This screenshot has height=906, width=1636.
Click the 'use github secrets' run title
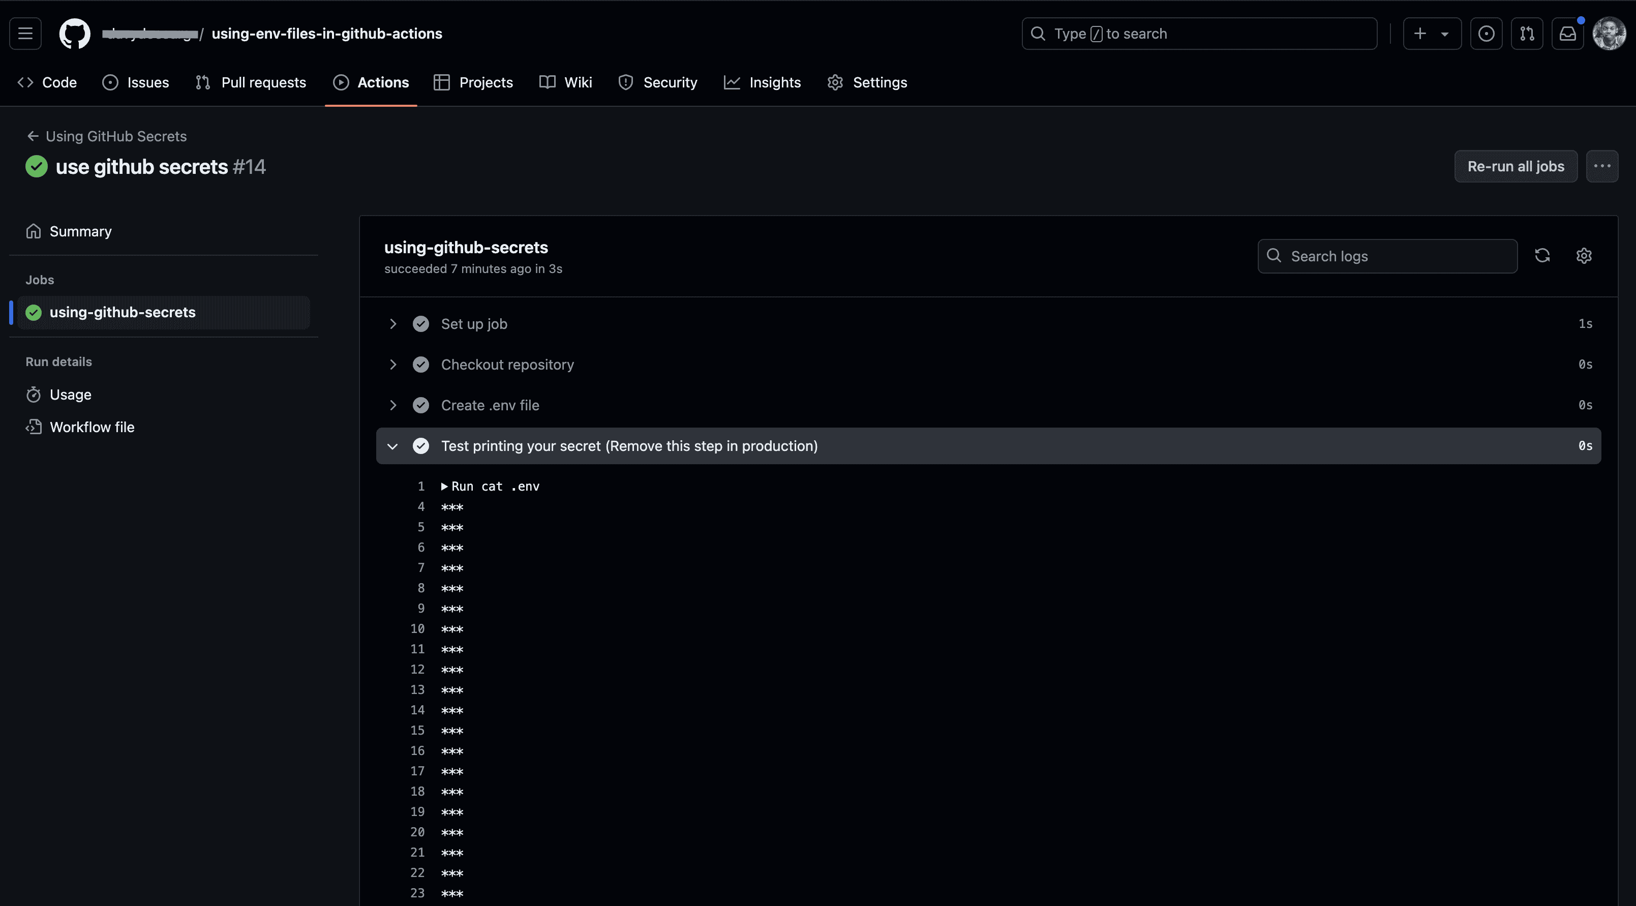(x=142, y=166)
